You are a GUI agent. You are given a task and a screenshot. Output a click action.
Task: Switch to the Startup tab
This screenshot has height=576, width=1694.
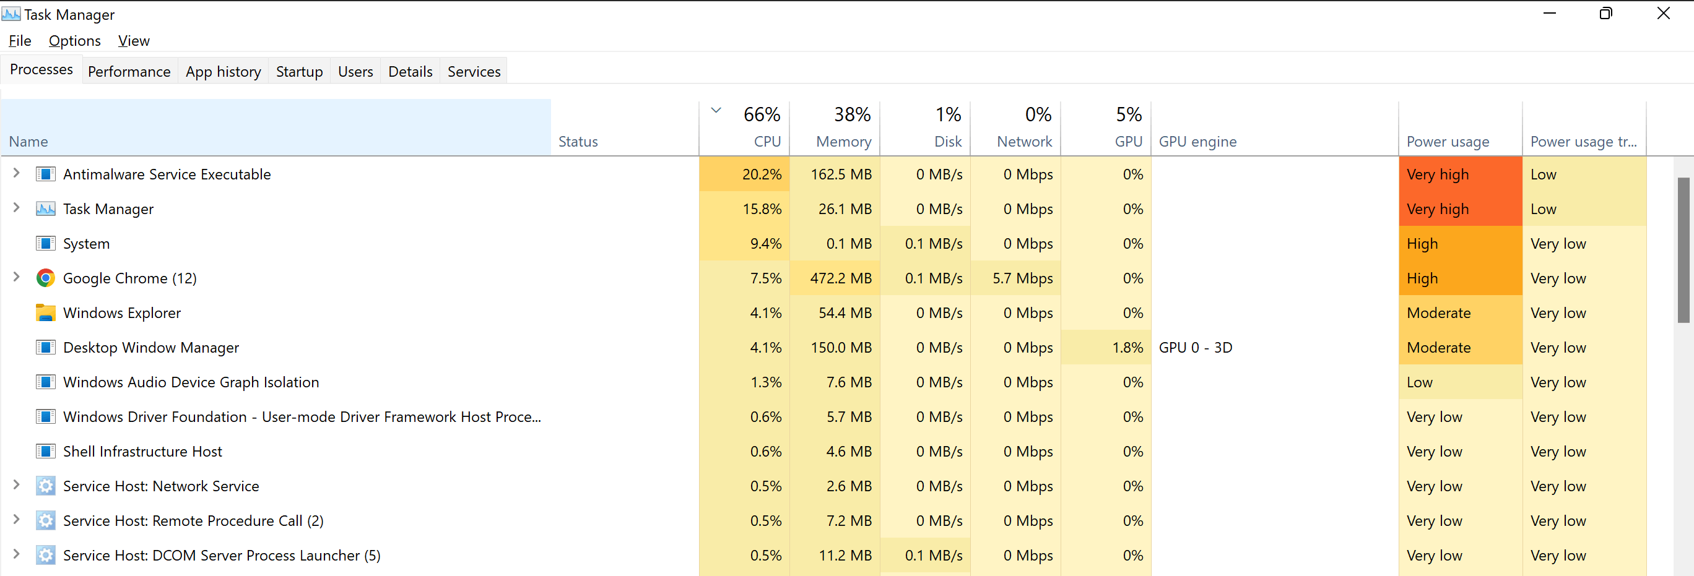(x=299, y=72)
